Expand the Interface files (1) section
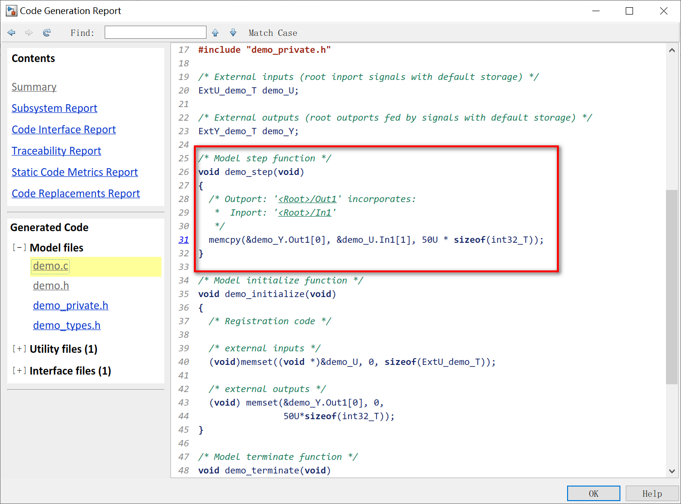This screenshot has width=681, height=504. pyautogui.click(x=19, y=371)
